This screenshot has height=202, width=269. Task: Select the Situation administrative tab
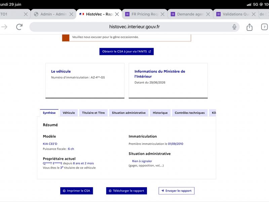tap(129, 113)
